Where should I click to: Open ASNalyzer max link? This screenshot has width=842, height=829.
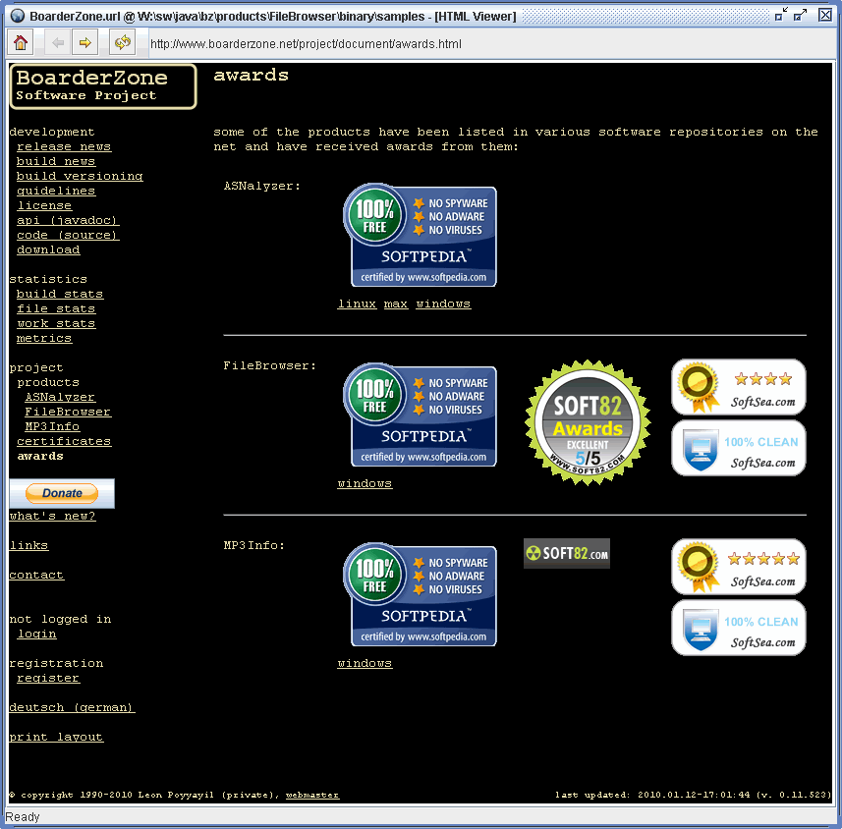pos(396,304)
